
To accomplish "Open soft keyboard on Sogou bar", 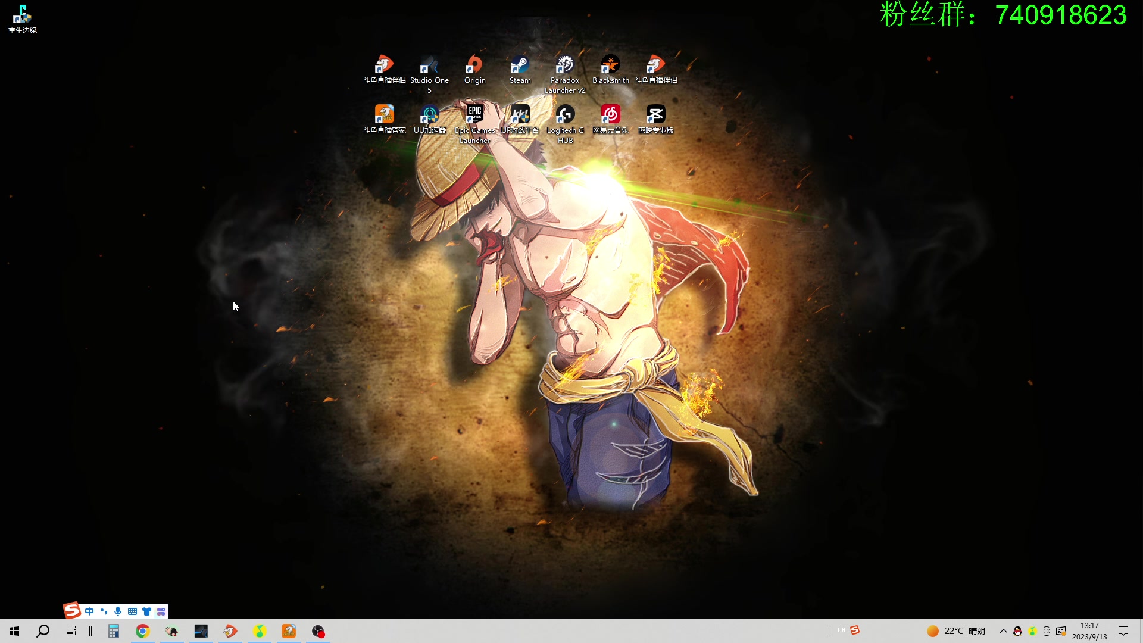I will pyautogui.click(x=132, y=611).
